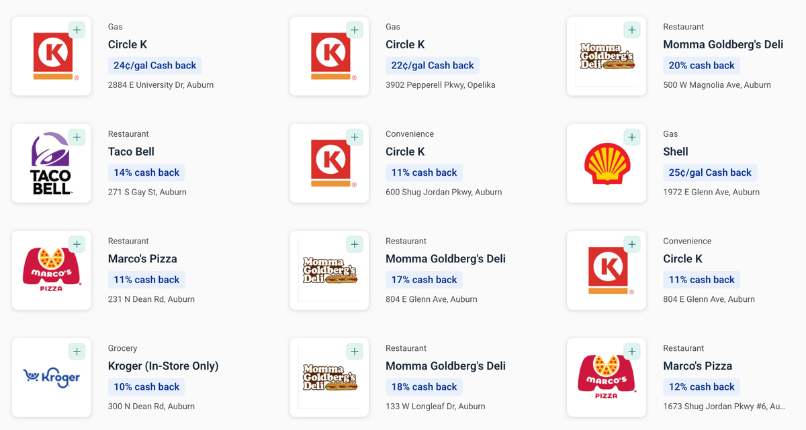Select the 25¢/gal Cash back Shell badge
806x430 pixels.
[710, 172]
